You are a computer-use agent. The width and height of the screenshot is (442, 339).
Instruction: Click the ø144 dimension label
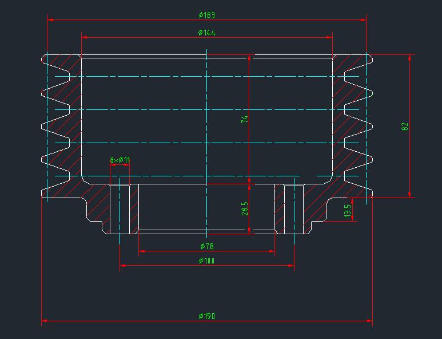pyautogui.click(x=206, y=33)
